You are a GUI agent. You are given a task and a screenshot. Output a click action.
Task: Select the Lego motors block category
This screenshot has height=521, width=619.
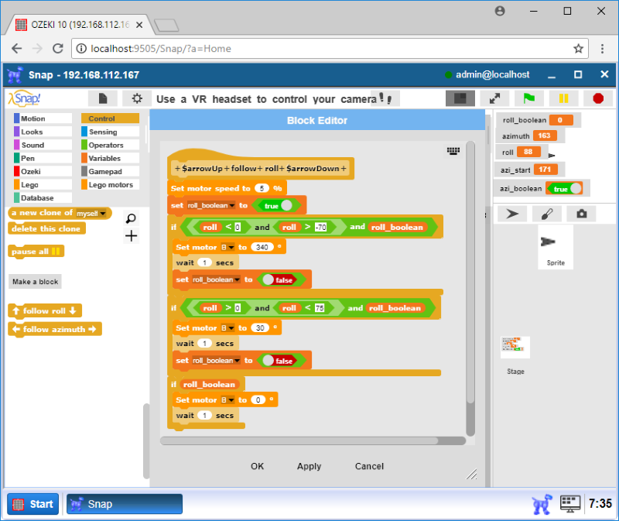(x=110, y=184)
